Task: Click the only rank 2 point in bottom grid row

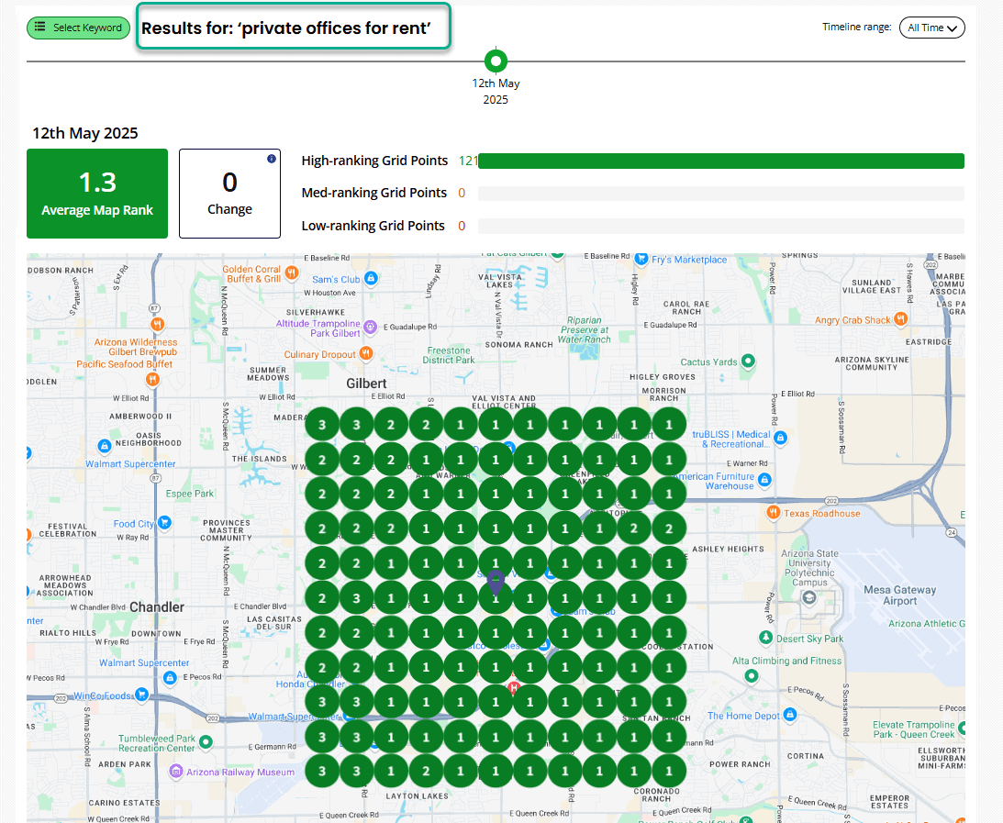Action: (426, 772)
